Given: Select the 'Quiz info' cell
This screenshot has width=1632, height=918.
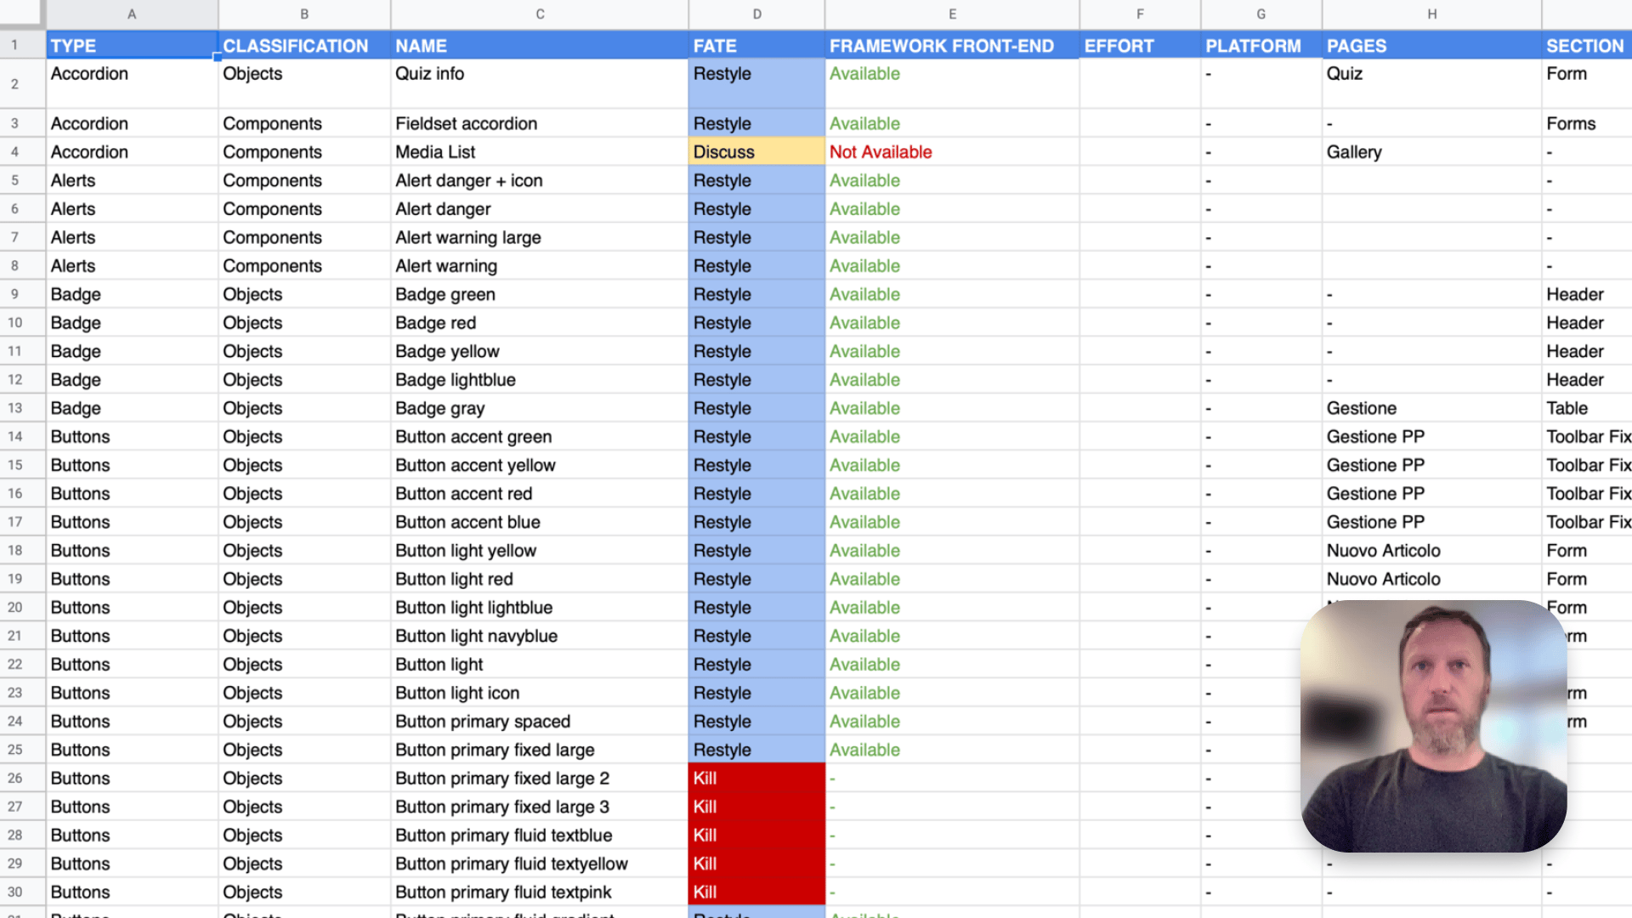Looking at the screenshot, I should (x=540, y=83).
